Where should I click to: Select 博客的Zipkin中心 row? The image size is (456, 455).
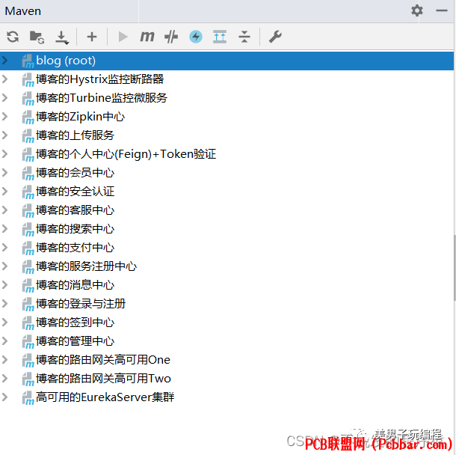(x=227, y=117)
